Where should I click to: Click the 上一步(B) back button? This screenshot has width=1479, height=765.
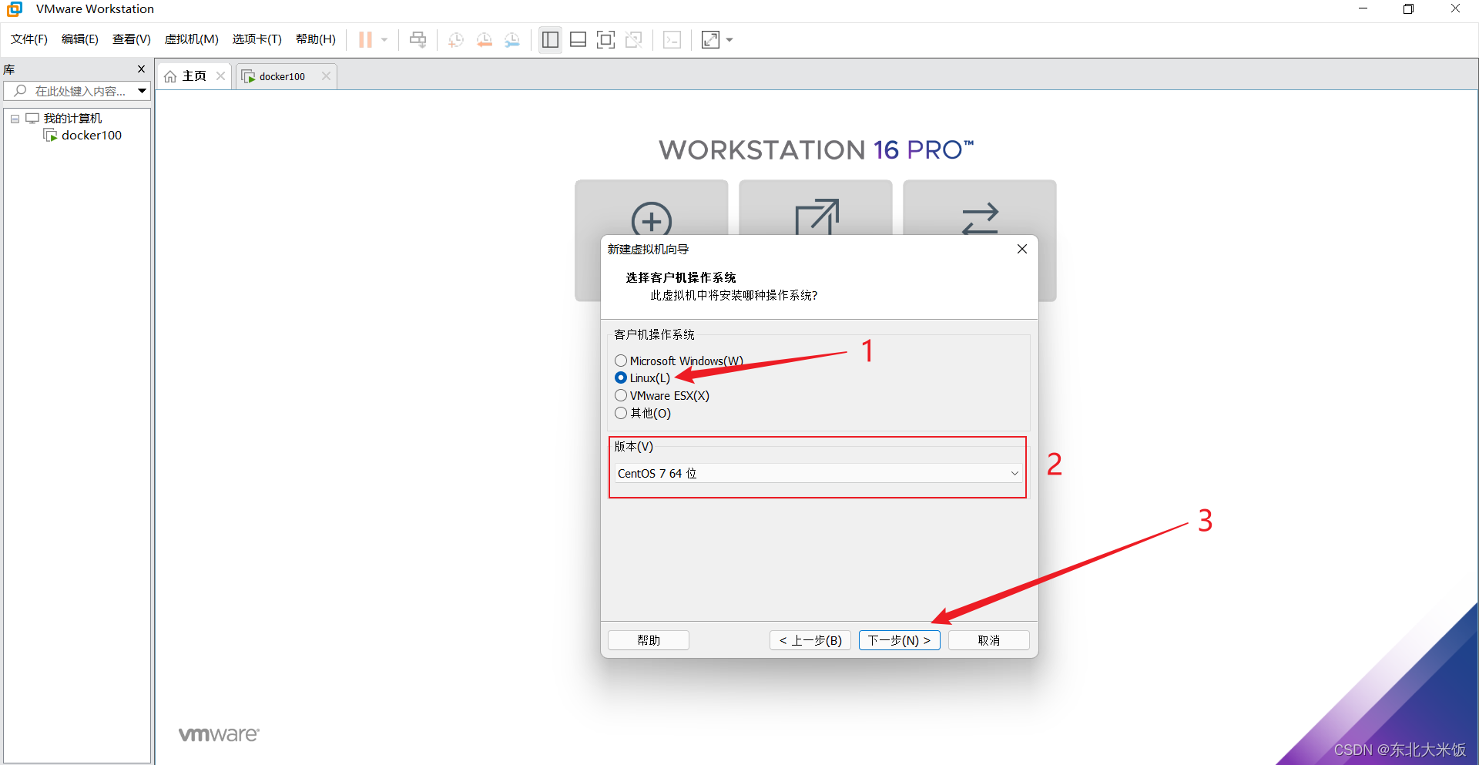(x=810, y=640)
